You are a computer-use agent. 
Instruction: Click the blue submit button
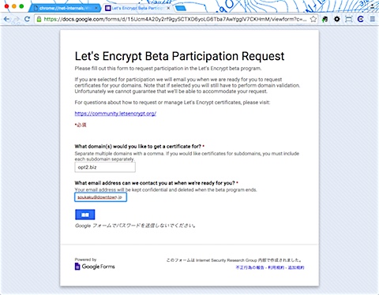coord(85,215)
